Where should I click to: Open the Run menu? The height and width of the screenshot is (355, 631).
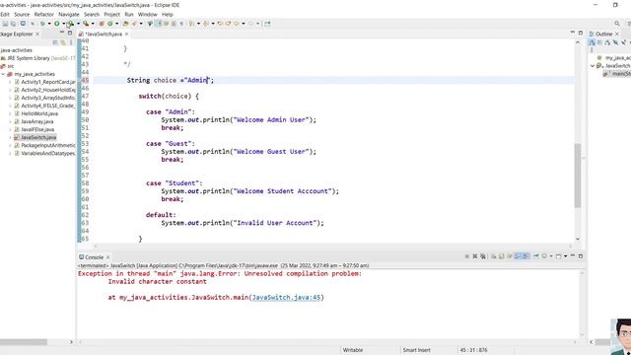pyautogui.click(x=129, y=15)
